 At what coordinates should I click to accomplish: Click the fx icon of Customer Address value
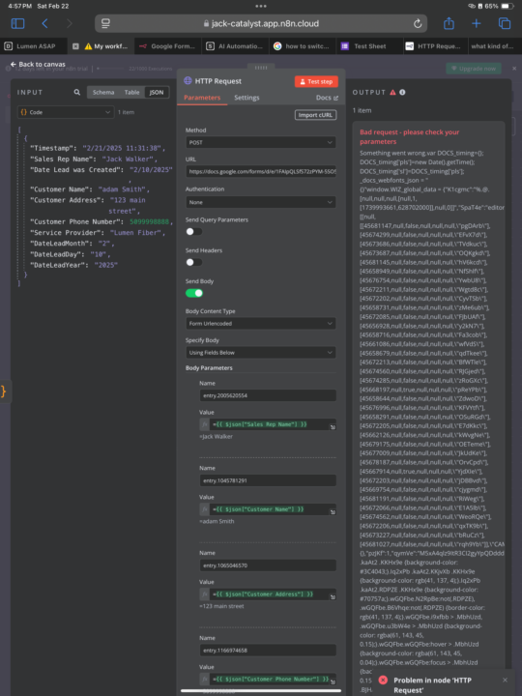point(205,594)
